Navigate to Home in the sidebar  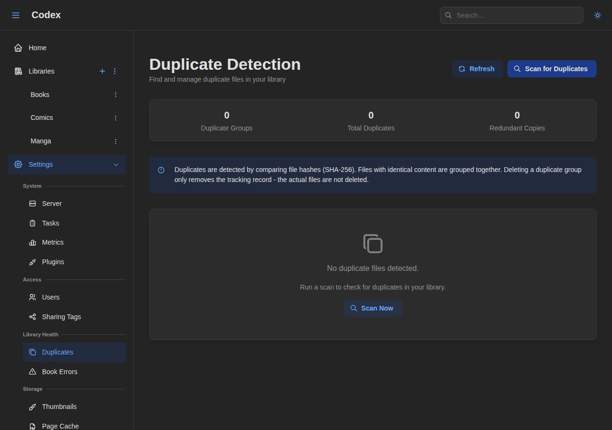(37, 48)
